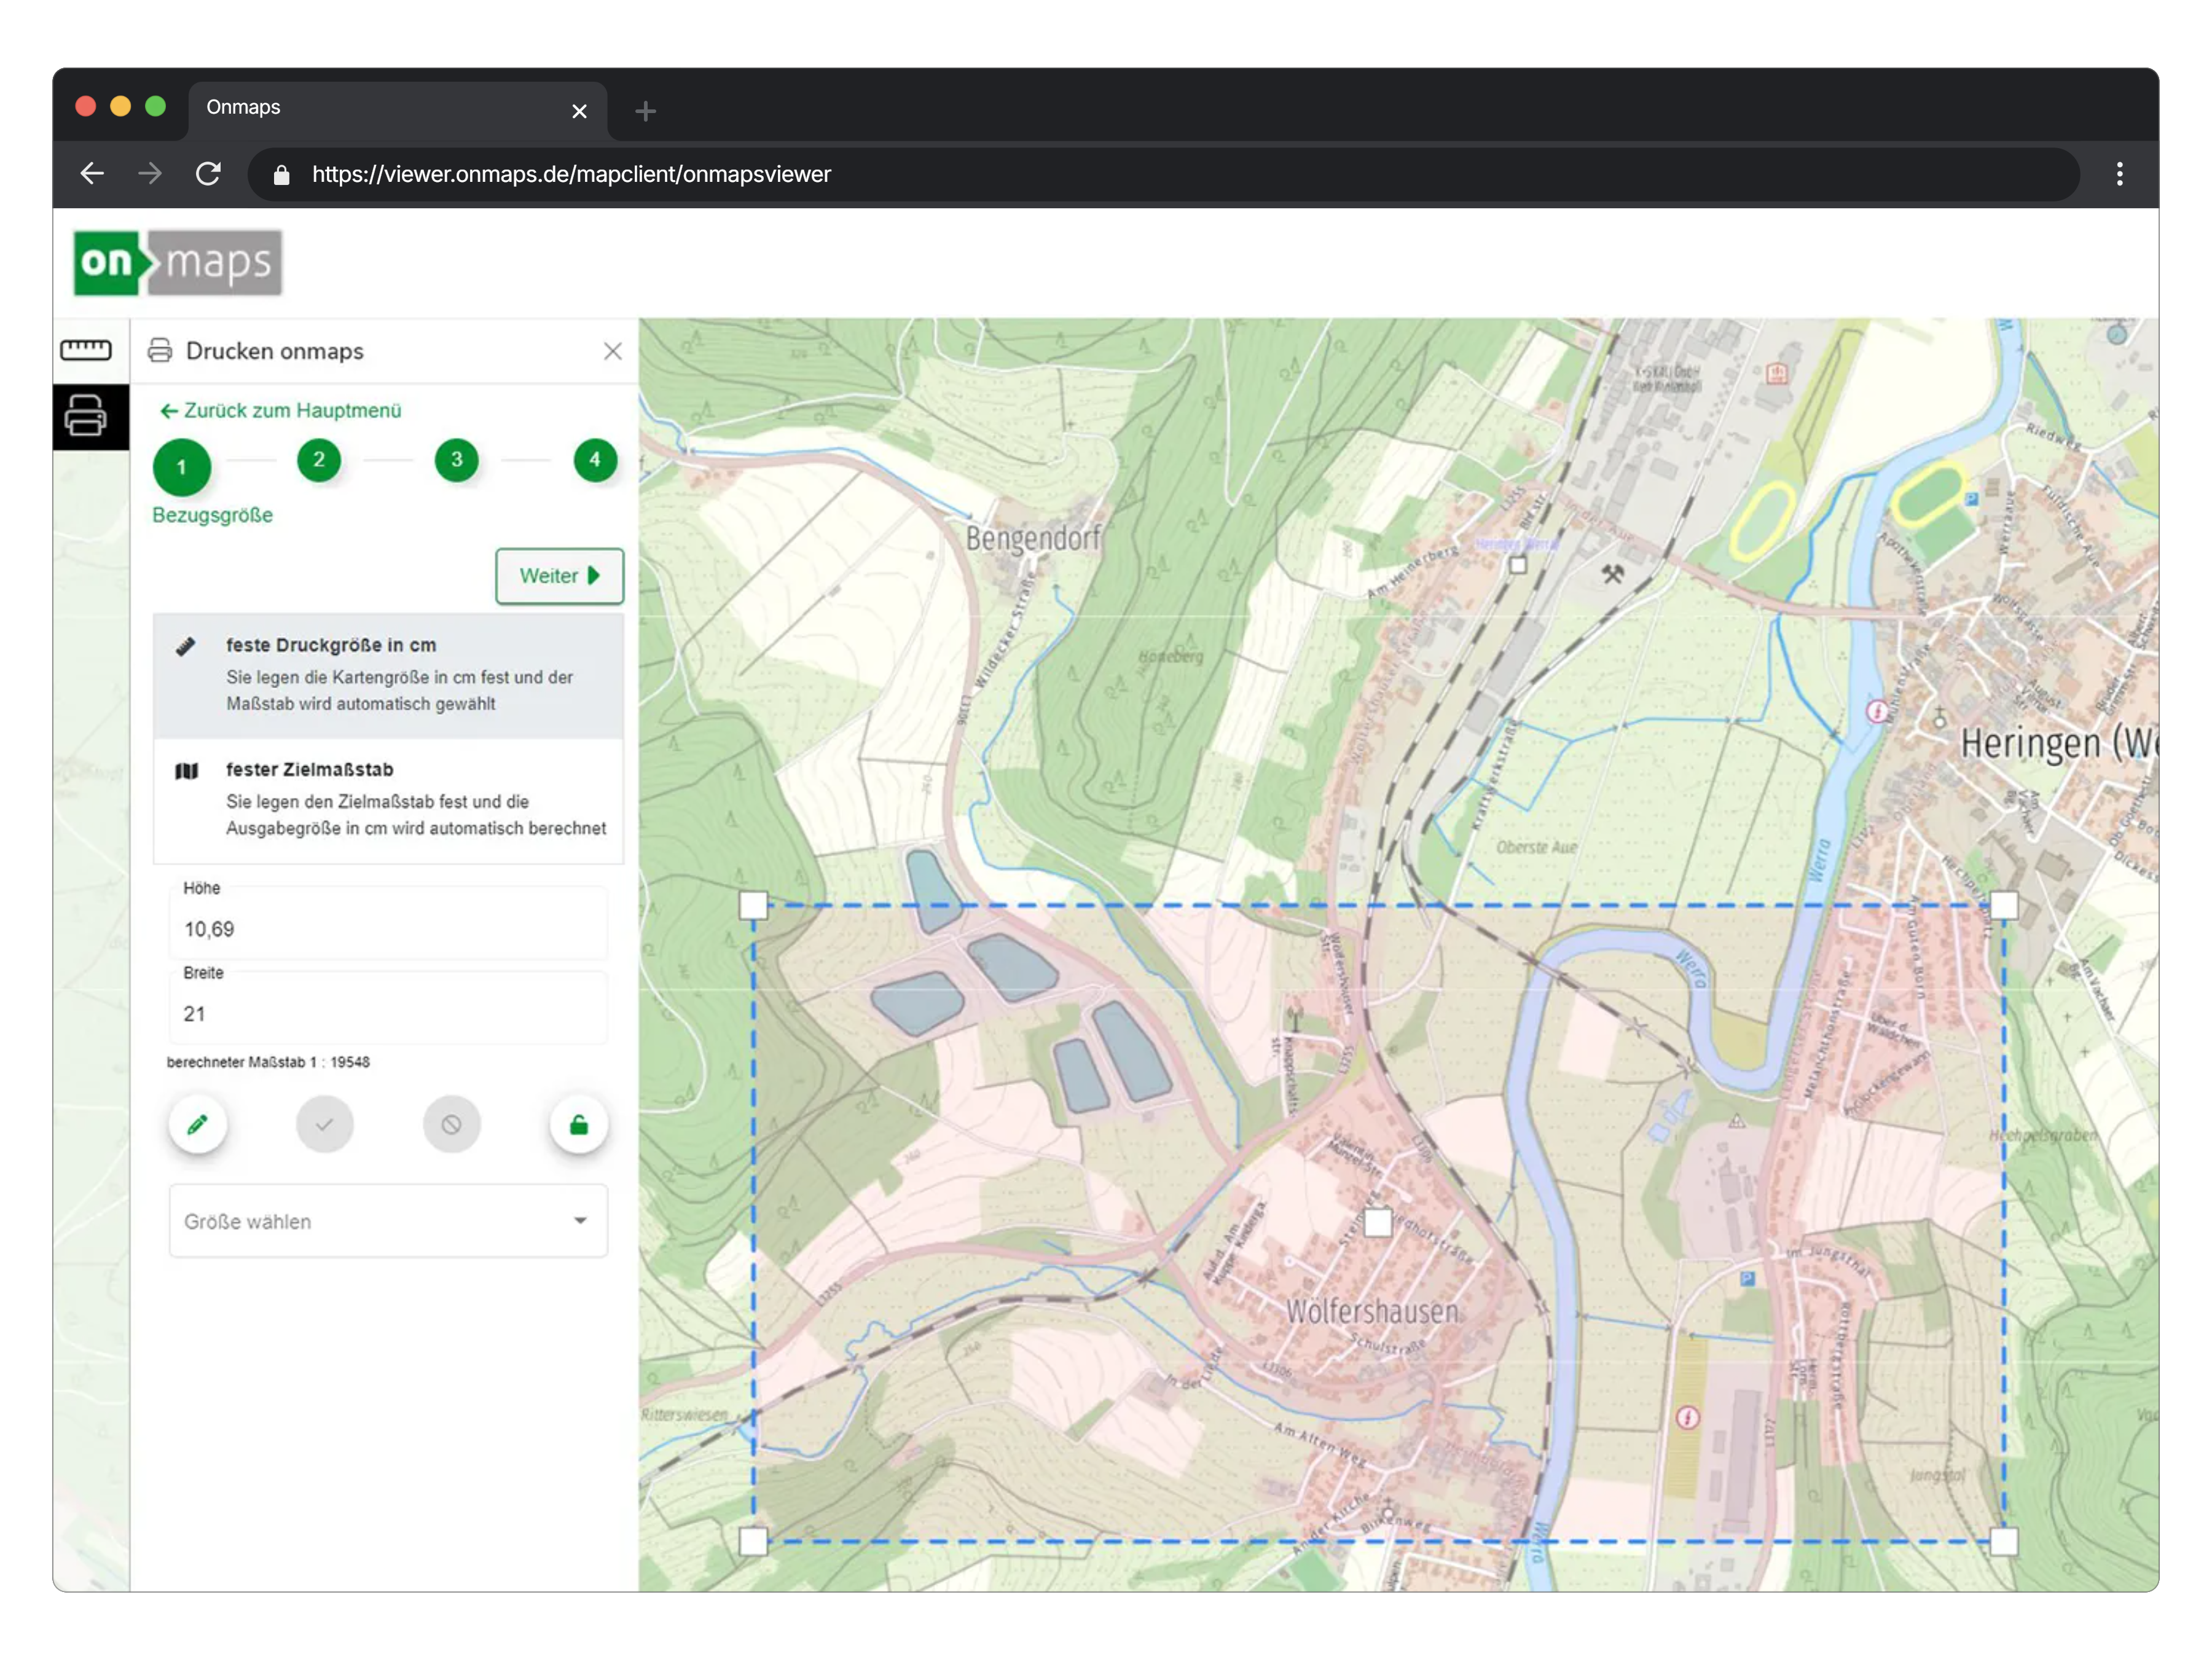
Task: Click the grey cancel circle button
Action: [451, 1125]
